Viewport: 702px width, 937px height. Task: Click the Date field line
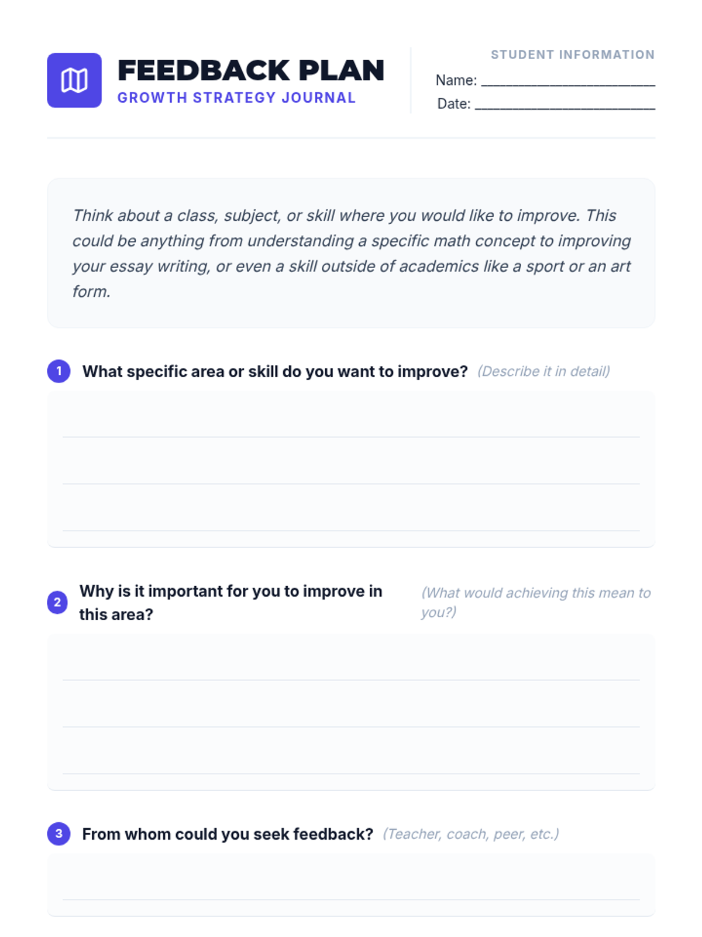point(565,104)
